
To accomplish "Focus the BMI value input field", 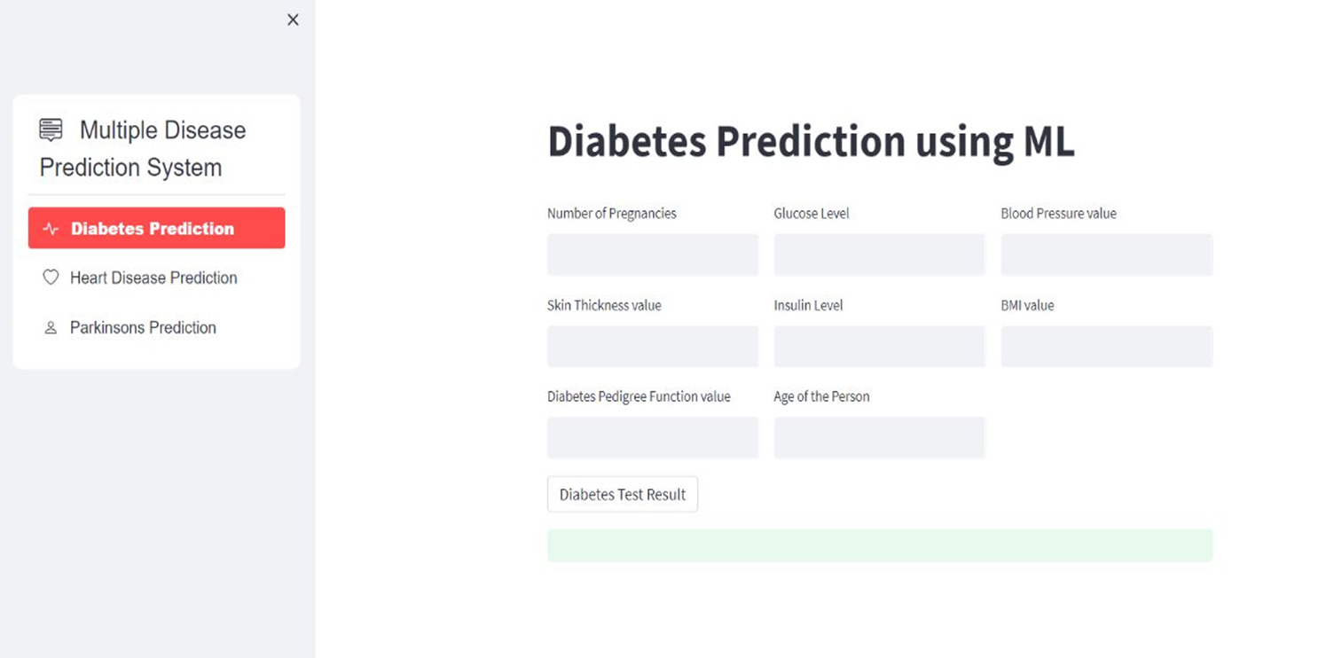I will 1106,346.
